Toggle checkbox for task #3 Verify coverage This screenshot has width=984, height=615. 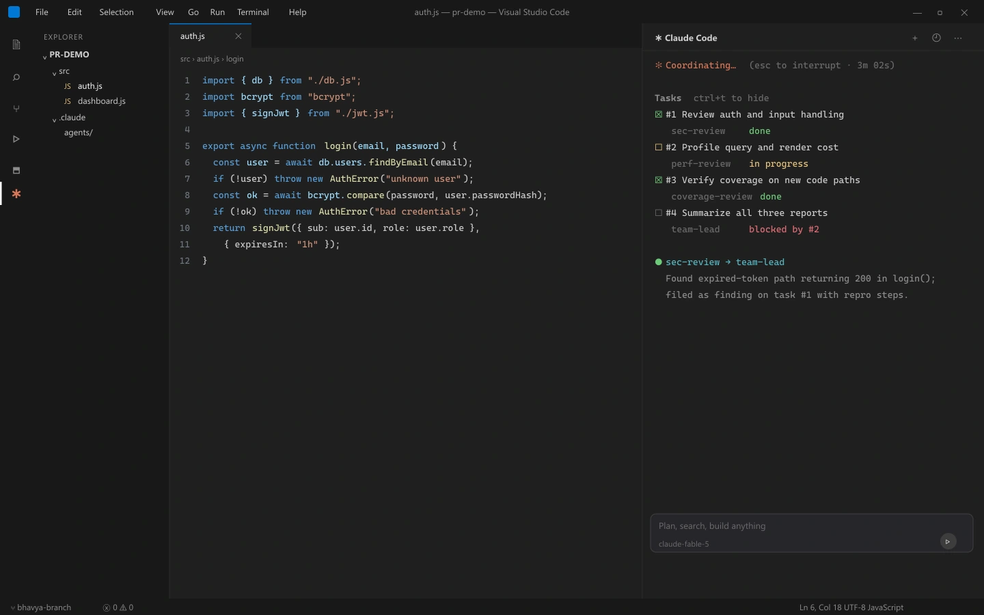659,180
